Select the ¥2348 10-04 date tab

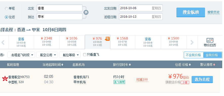[x=47, y=42]
